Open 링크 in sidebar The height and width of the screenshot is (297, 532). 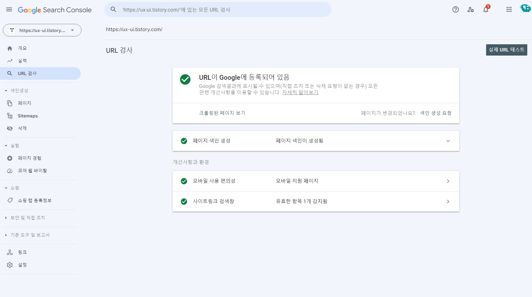(x=40, y=252)
